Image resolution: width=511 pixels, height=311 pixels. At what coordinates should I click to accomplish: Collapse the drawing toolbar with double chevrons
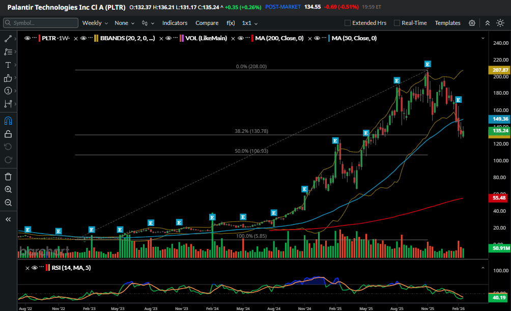click(x=8, y=219)
